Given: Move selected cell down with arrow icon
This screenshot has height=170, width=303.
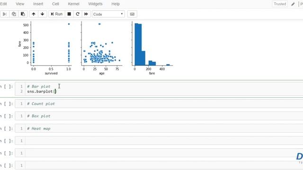Looking at the screenshot, I should pyautogui.click(x=42, y=14).
